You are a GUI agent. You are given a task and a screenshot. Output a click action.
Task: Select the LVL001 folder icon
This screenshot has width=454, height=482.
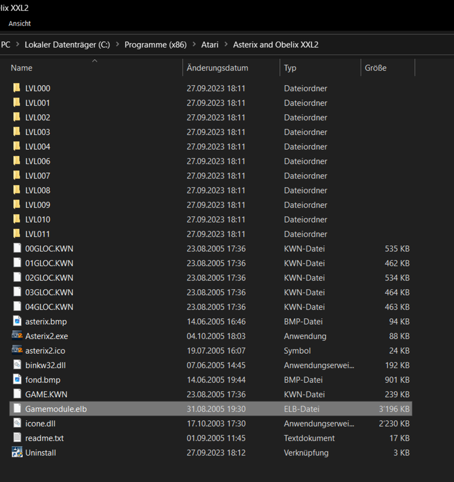point(17,102)
